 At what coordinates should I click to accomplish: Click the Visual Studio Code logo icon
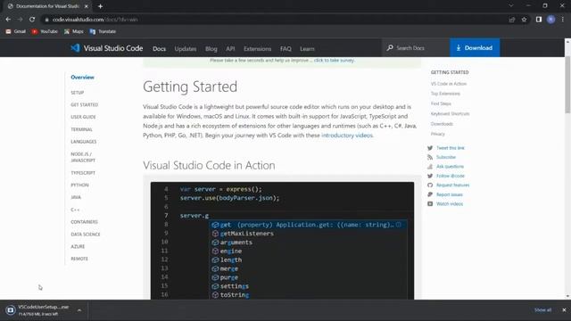(x=75, y=48)
